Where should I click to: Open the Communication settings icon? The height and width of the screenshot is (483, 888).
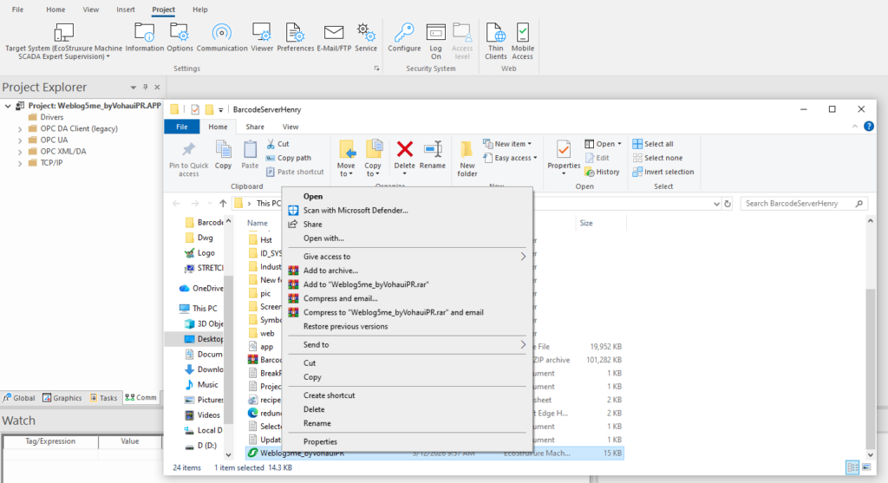click(222, 37)
